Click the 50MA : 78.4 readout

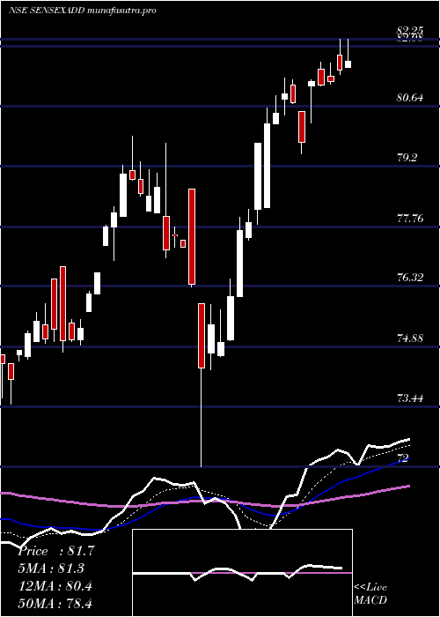pos(55,603)
